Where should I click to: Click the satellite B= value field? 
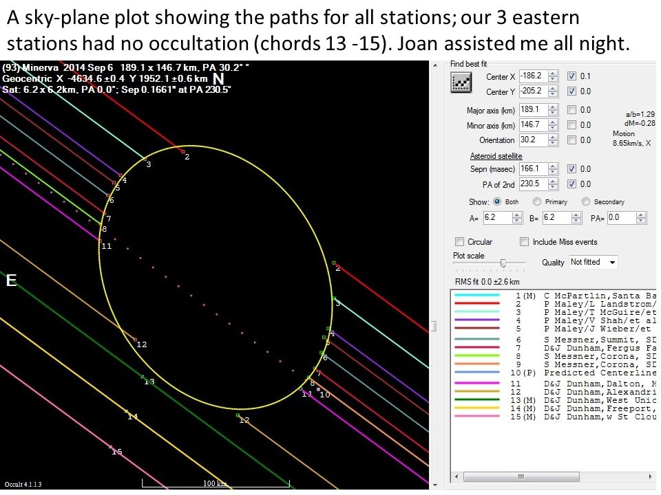pyautogui.click(x=556, y=218)
